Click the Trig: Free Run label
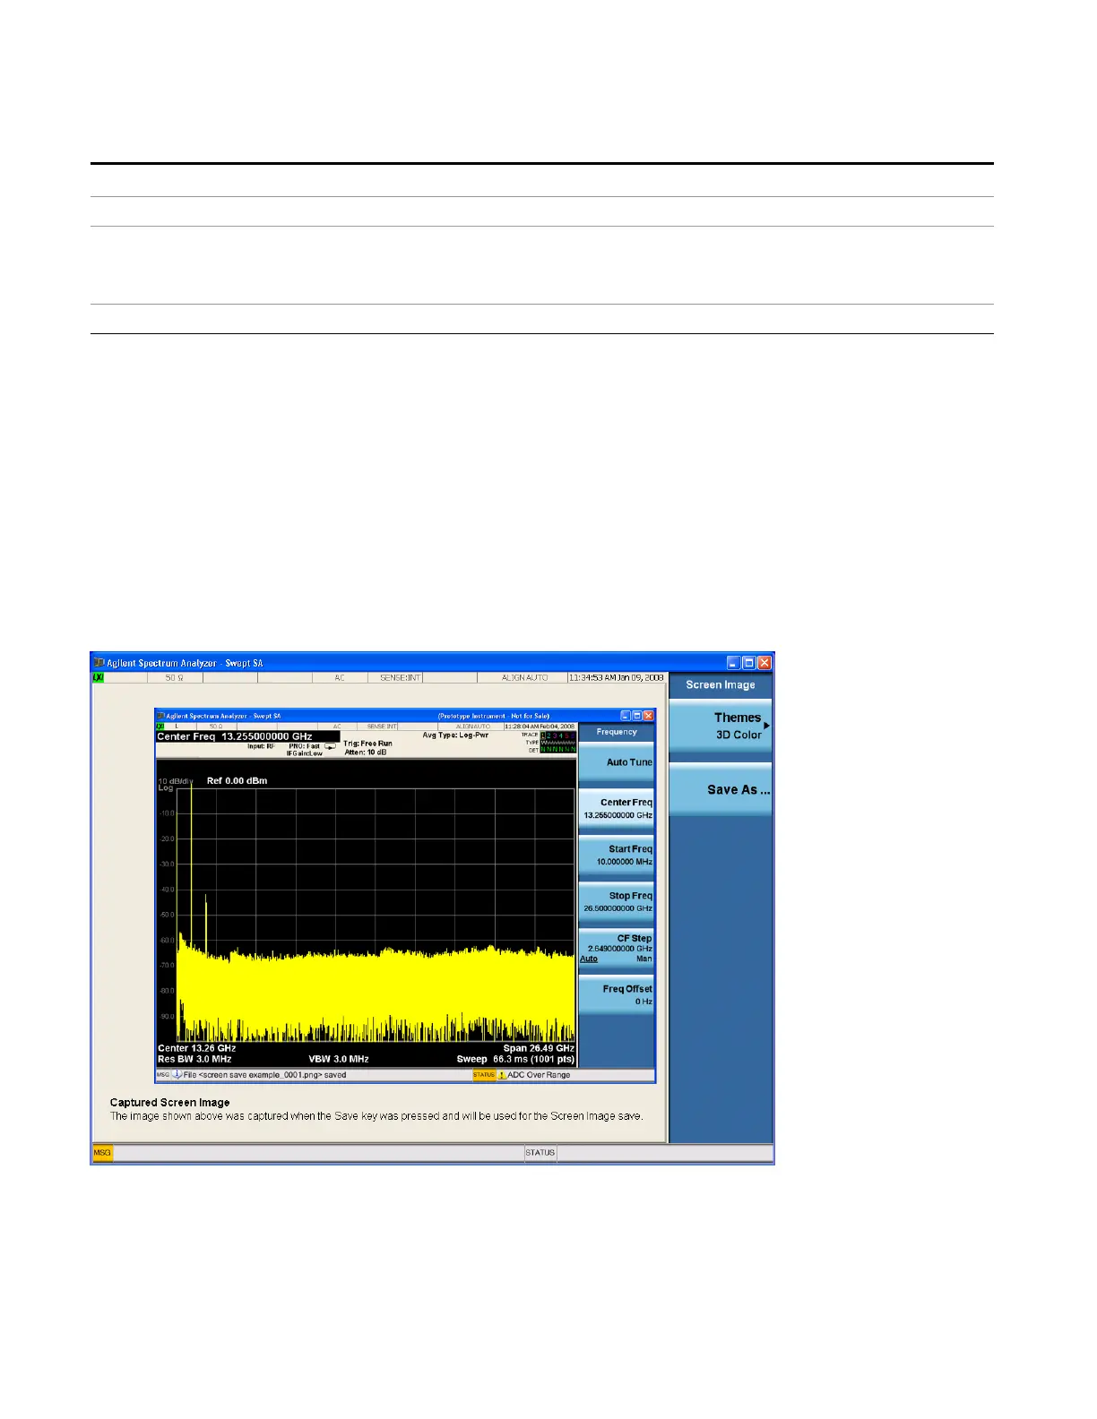1097x1419 pixels. [x=367, y=744]
